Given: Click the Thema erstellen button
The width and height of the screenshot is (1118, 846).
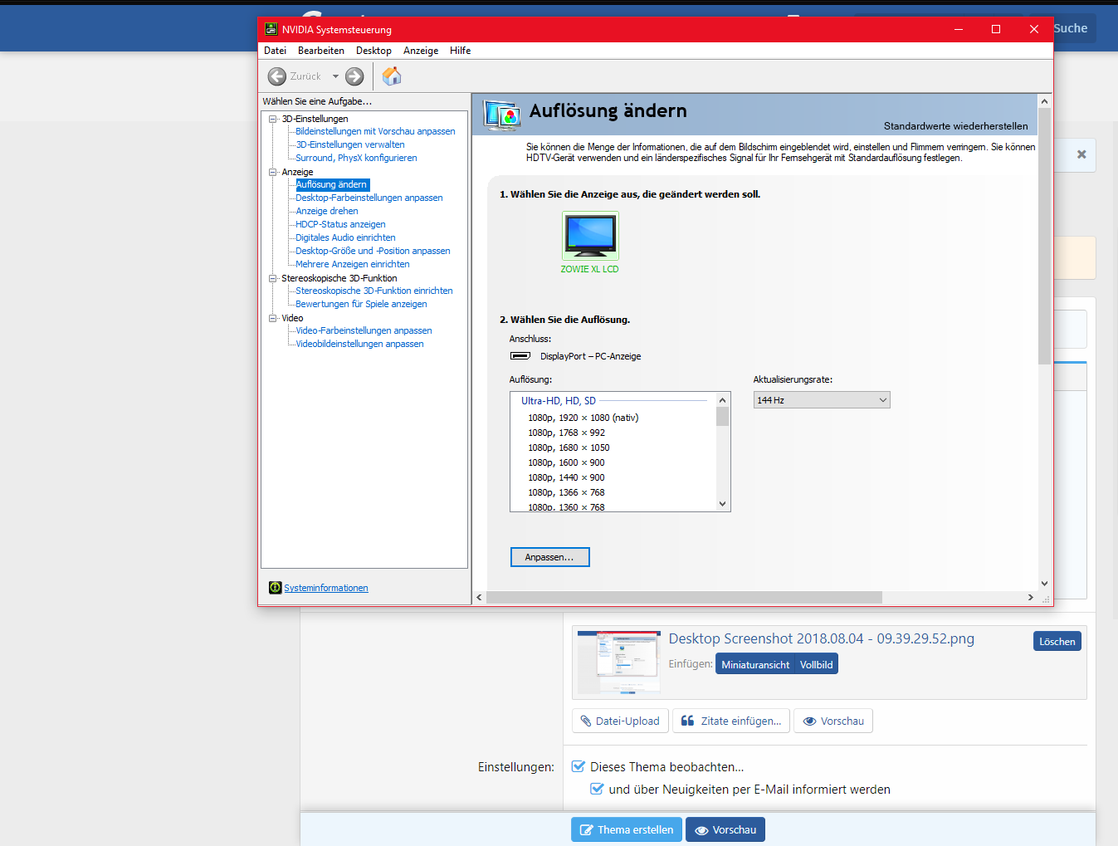Looking at the screenshot, I should tap(627, 830).
